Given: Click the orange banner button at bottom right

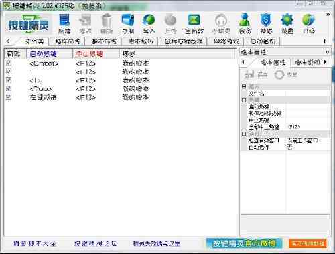Looking at the screenshot, I should click(308, 243).
